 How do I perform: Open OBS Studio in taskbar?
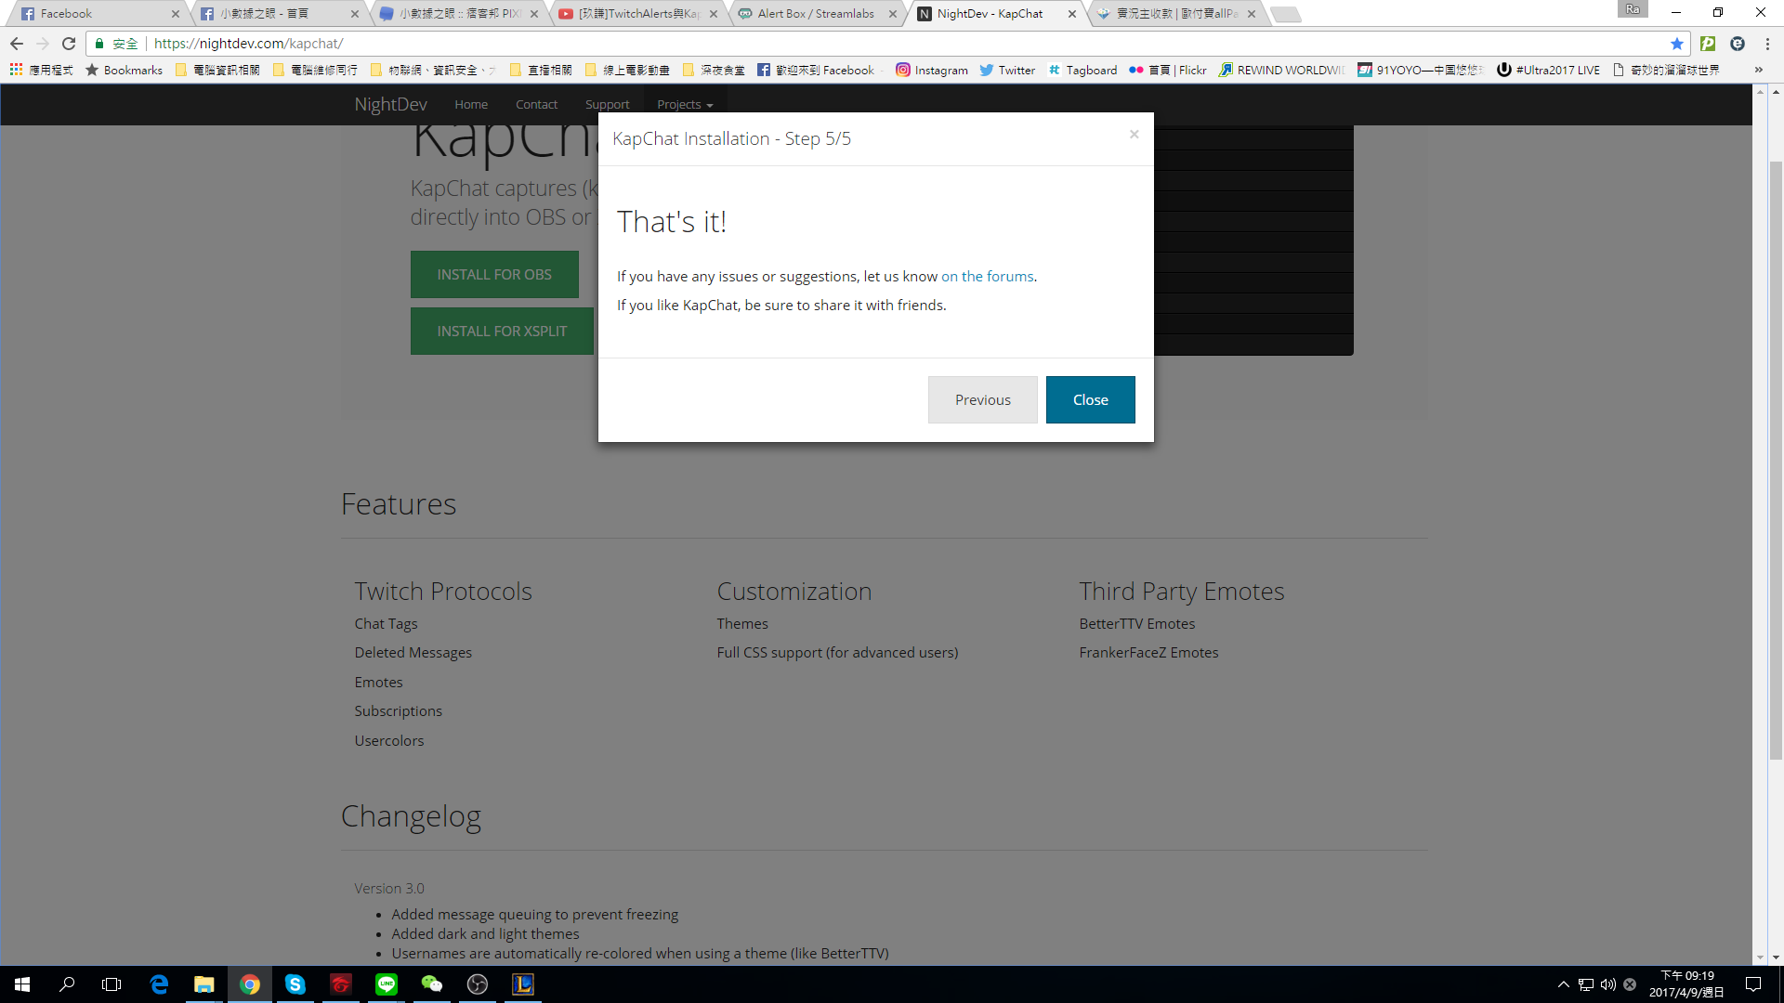[478, 984]
